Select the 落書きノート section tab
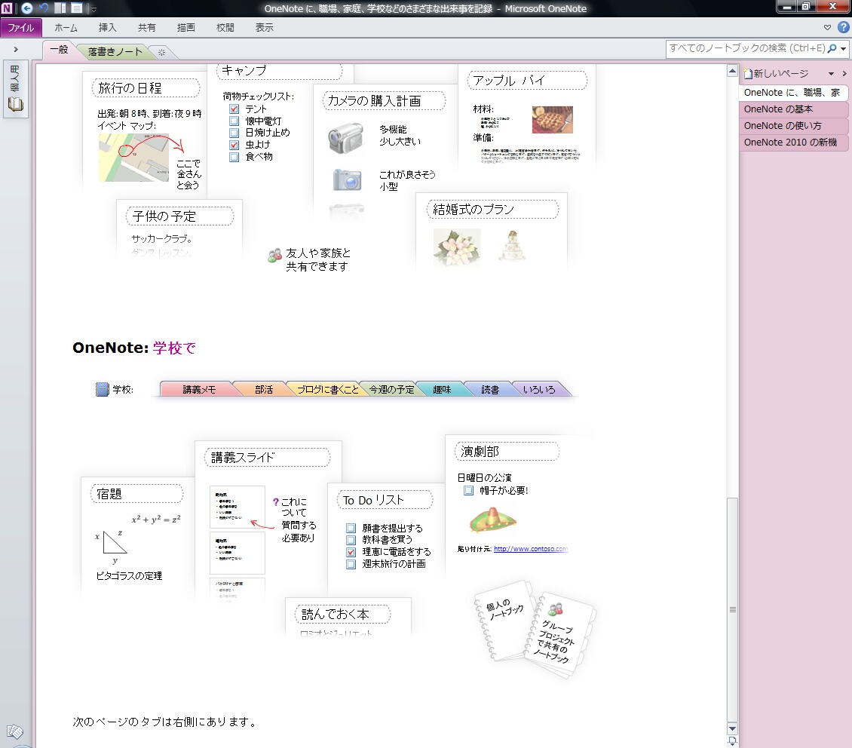 115,51
